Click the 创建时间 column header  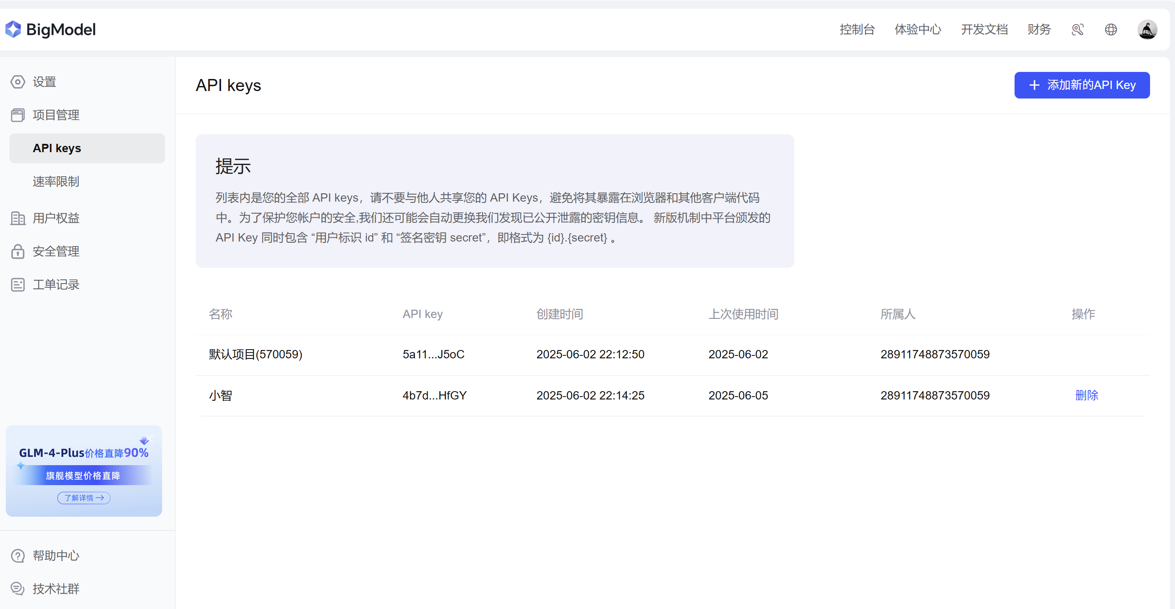click(x=560, y=314)
